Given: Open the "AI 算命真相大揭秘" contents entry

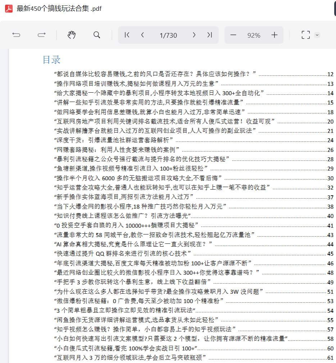Looking at the screenshot, I should pyautogui.click(x=132, y=244).
